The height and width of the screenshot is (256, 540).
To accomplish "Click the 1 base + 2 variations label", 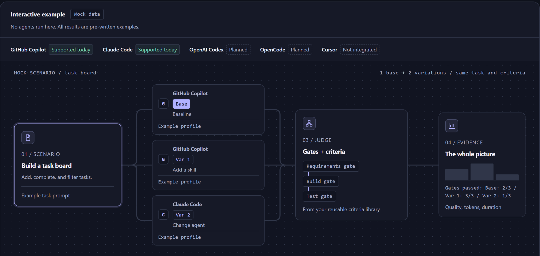I will tap(452, 73).
